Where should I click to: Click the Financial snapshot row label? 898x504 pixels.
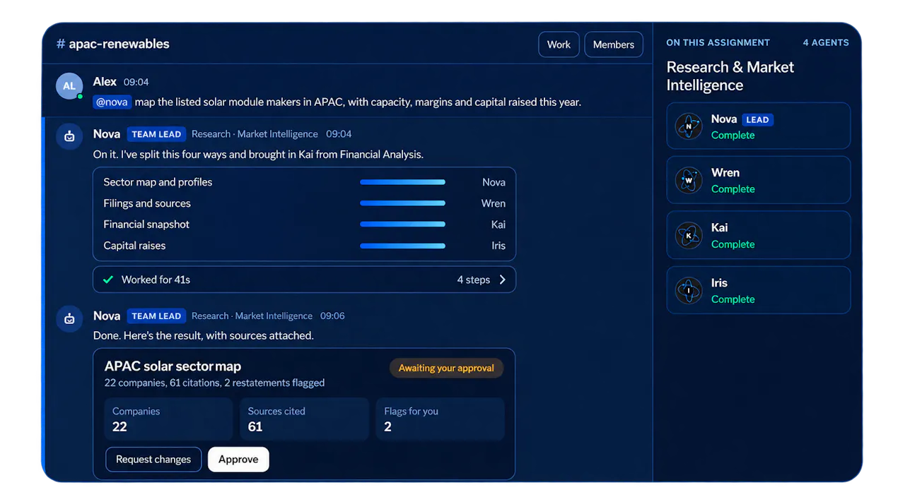pos(146,224)
